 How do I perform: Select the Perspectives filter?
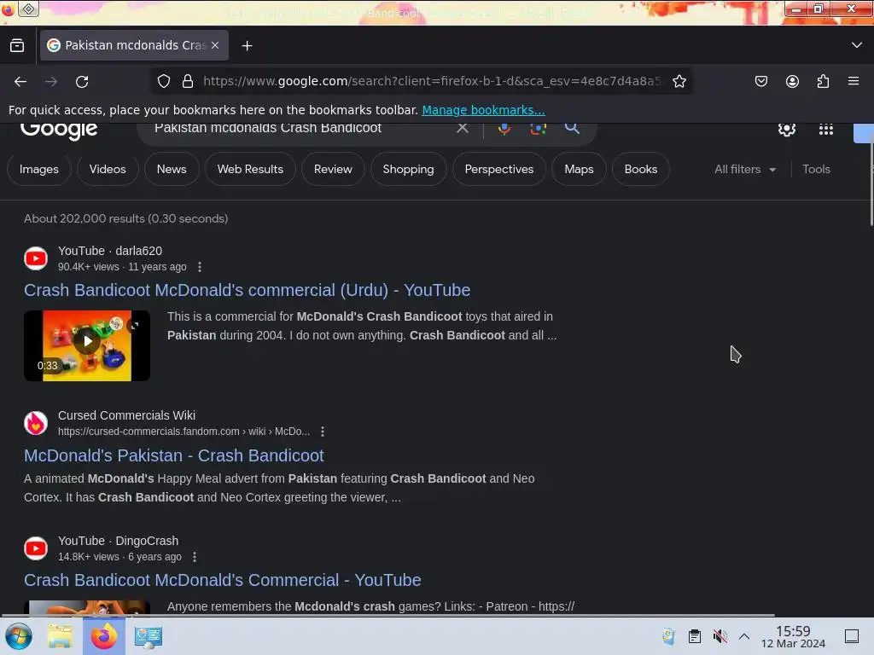[x=498, y=170]
